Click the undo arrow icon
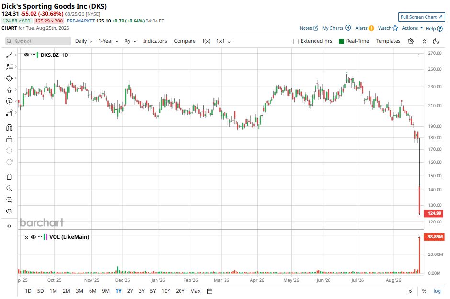This screenshot has width=450, height=299. click(9, 150)
